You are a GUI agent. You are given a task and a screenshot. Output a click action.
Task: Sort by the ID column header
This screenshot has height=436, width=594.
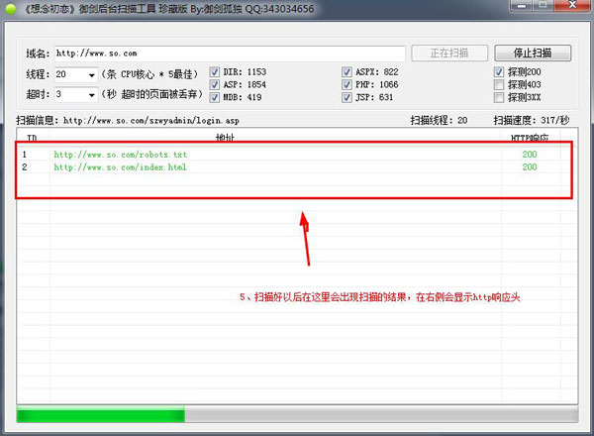pos(30,137)
